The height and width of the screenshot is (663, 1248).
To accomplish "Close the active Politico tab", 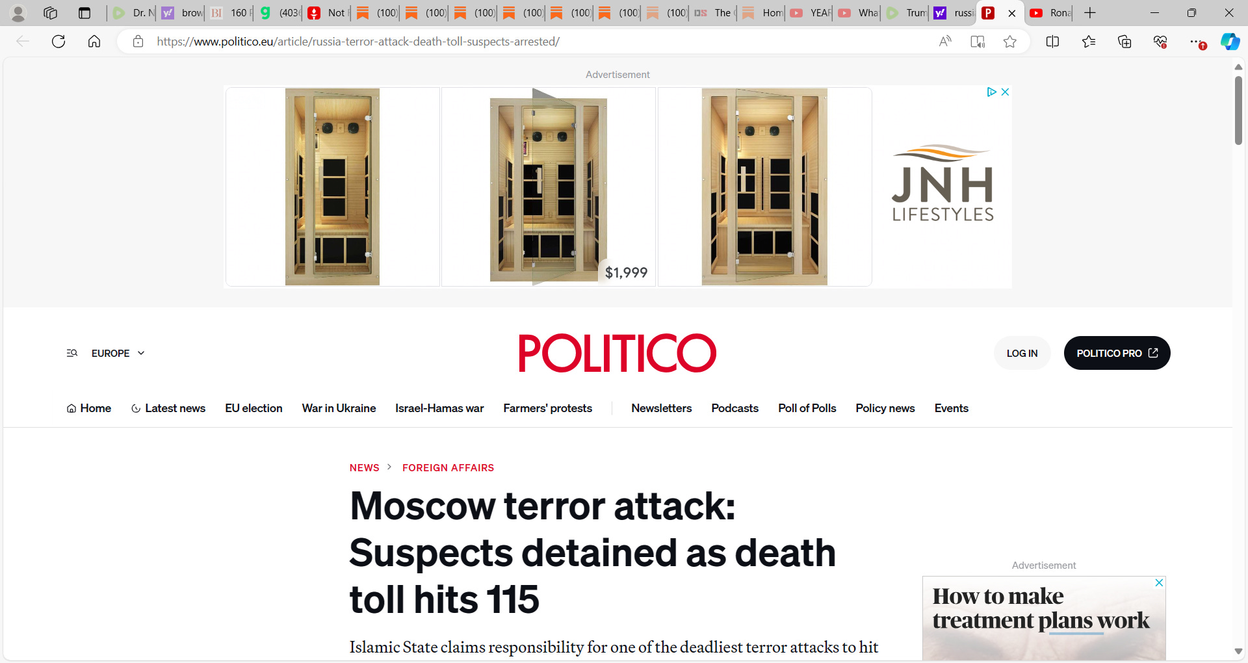I will point(1012,13).
